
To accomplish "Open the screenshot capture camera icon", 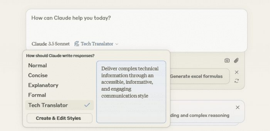I will [x=227, y=60].
